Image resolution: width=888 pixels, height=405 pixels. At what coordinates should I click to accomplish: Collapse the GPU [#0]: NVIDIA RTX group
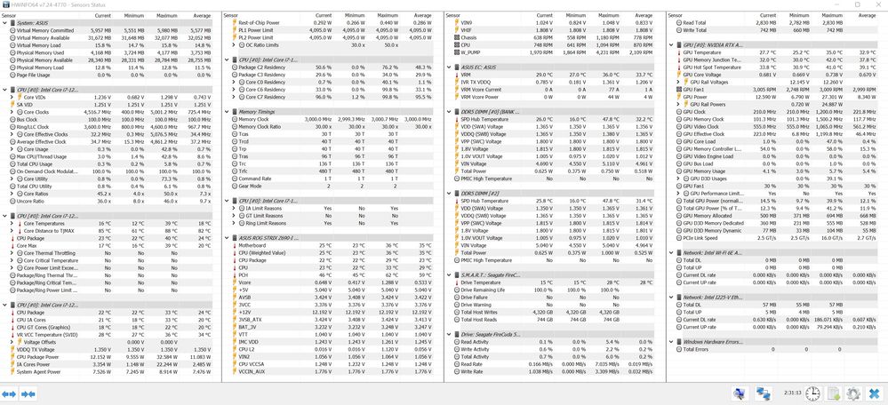(x=671, y=44)
